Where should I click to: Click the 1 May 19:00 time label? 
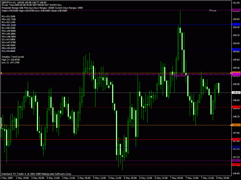click(x=22, y=178)
